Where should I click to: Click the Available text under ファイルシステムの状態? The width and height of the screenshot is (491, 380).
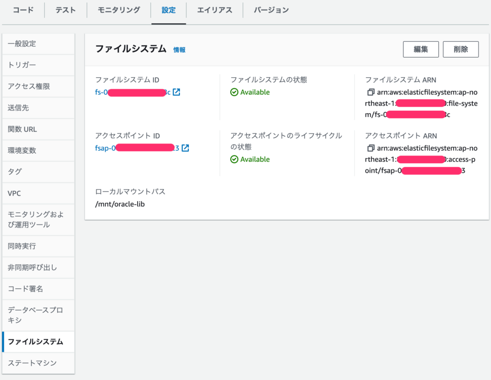(x=255, y=92)
